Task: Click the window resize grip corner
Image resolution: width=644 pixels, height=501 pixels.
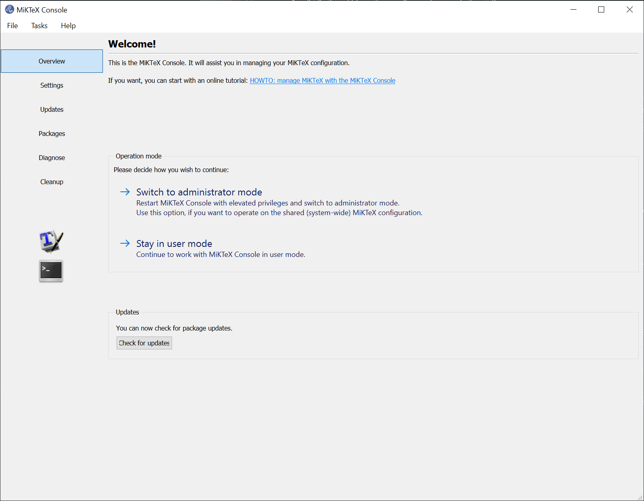Action: (x=640, y=497)
